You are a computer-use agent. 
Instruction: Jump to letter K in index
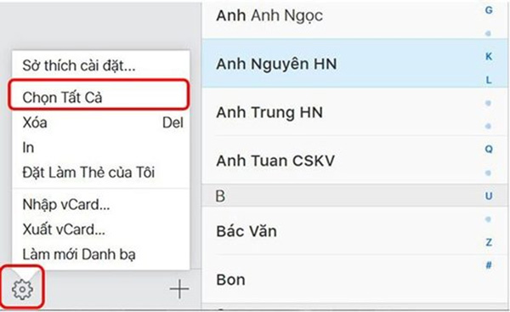point(489,56)
